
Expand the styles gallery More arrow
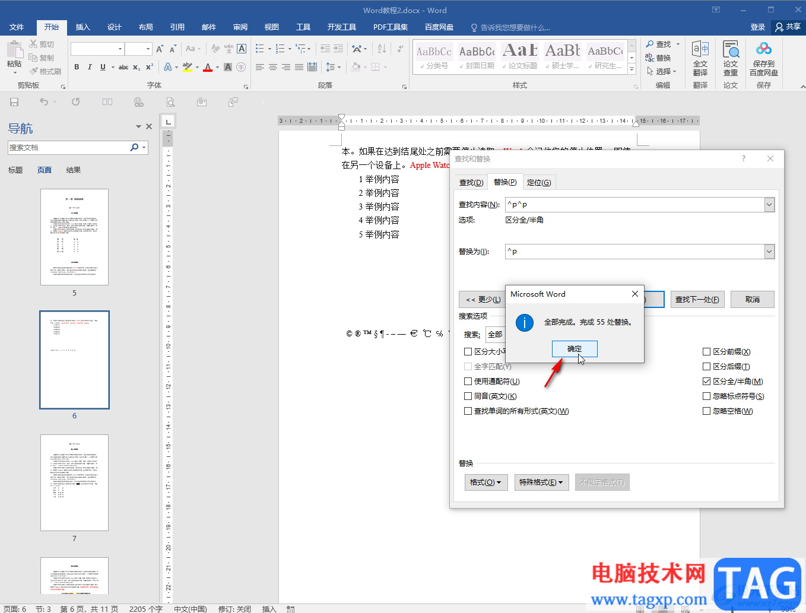pos(632,70)
